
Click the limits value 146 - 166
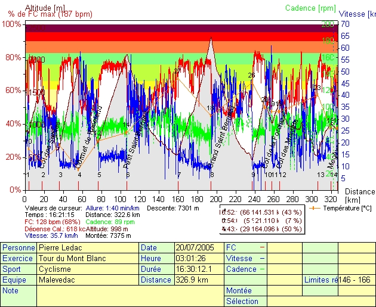pyautogui.click(x=355, y=280)
